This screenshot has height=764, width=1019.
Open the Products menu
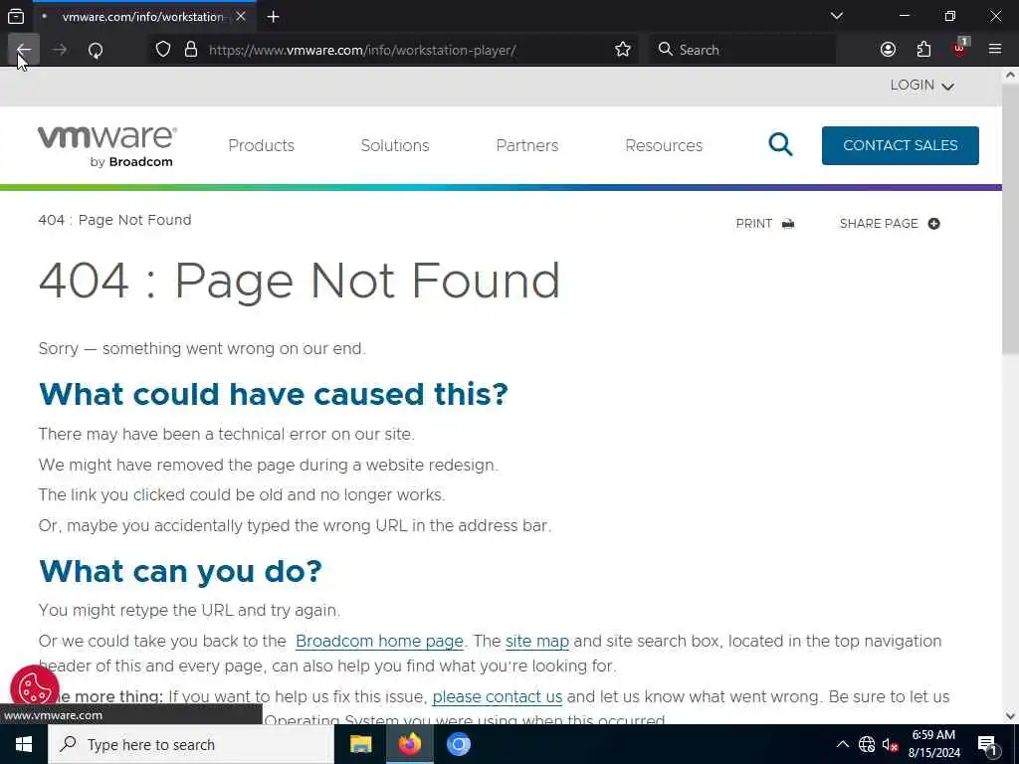coord(262,145)
